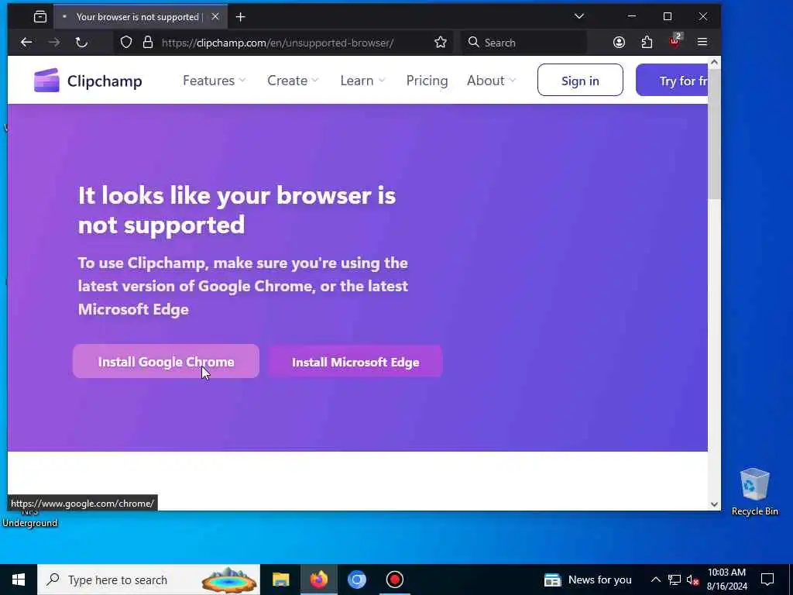This screenshot has width=793, height=595.
Task: Open the network tray icon
Action: click(x=675, y=580)
